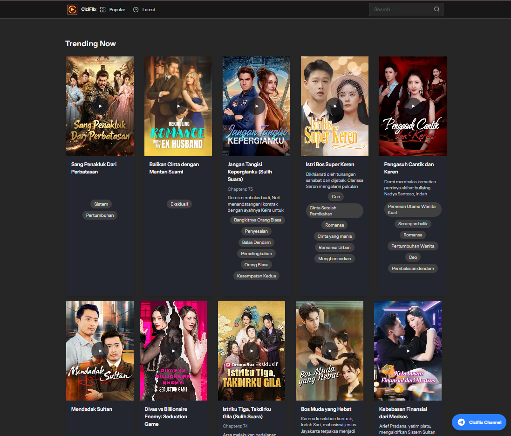Click the play icon on Istri Bos Super Keren
The height and width of the screenshot is (436, 511).
[x=334, y=106]
